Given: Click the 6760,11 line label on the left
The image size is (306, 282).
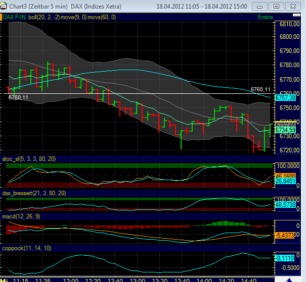Looking at the screenshot, I should [18, 97].
